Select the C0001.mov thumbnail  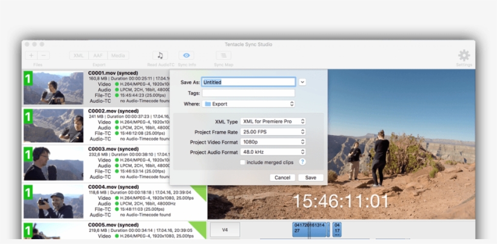(x=53, y=88)
